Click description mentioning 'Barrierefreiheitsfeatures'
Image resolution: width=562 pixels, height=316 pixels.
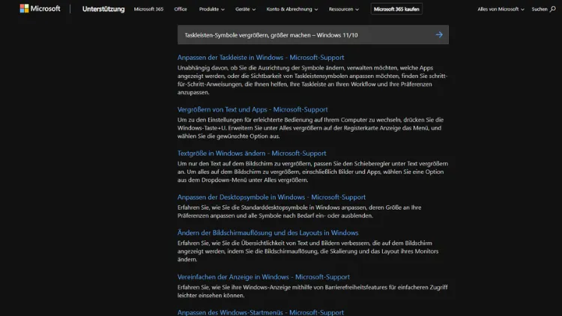pos(312,291)
